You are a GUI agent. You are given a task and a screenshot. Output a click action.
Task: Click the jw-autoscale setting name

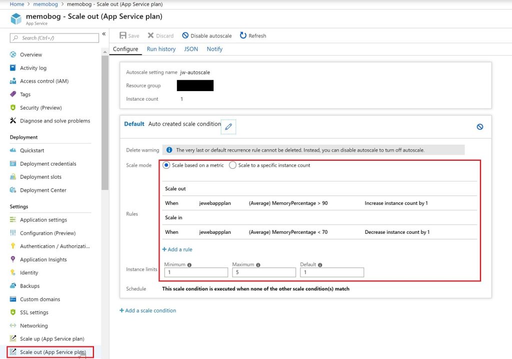tap(195, 72)
